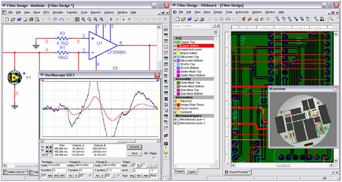This screenshot has width=342, height=182.
Task: Click the Undo arrow in Multisim toolbar
Action: point(61,20)
